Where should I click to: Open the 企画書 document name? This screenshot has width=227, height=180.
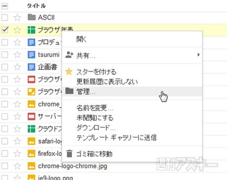48,67
